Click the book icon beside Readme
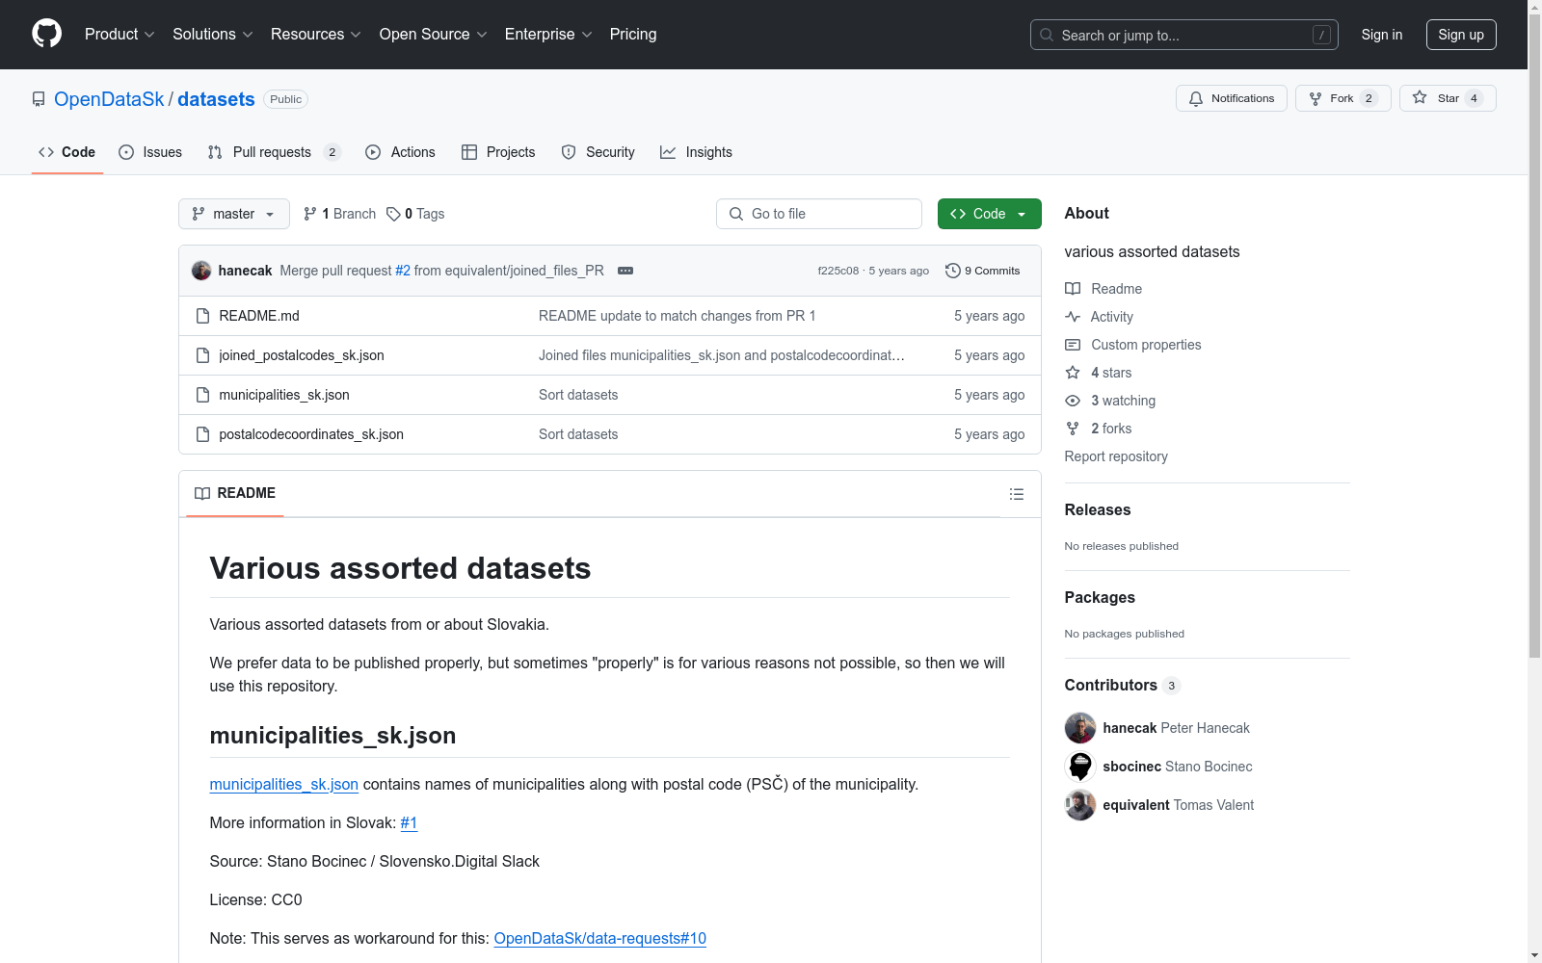Viewport: 1542px width, 963px height. click(1073, 289)
